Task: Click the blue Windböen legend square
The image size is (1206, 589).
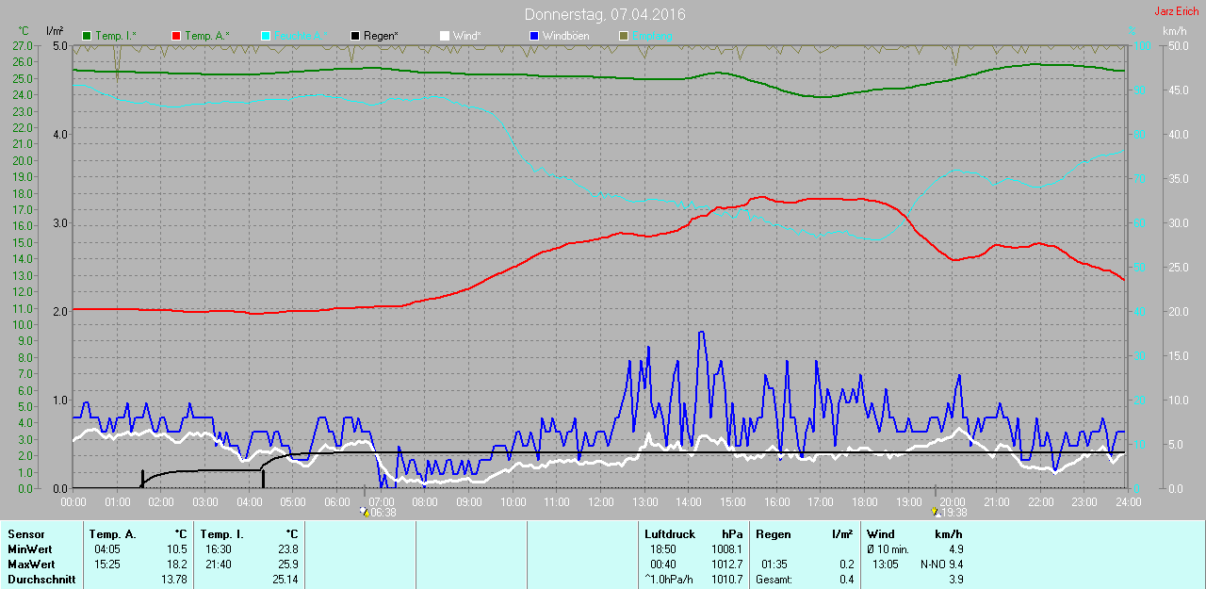Action: (x=534, y=36)
